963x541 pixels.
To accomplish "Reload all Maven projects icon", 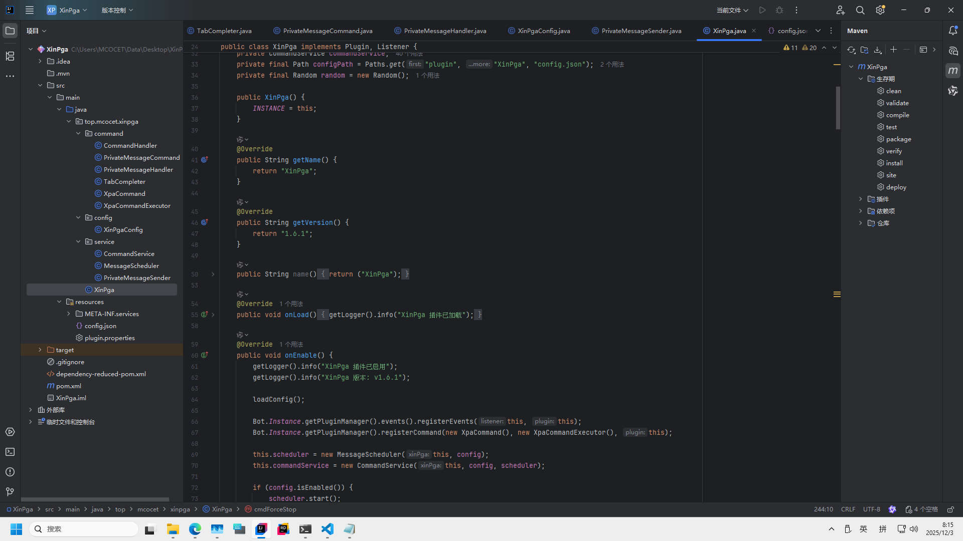I will (x=851, y=50).
